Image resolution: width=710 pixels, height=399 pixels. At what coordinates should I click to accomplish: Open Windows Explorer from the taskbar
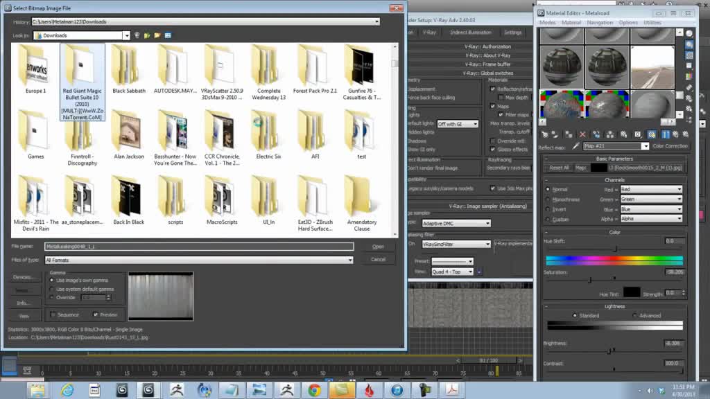(x=37, y=389)
